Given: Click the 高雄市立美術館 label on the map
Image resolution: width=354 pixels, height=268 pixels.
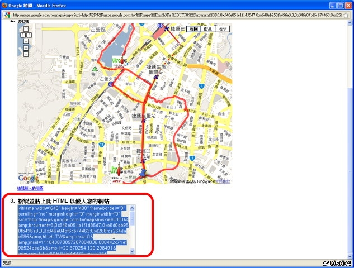Looking at the screenshot, I should tap(69, 164).
